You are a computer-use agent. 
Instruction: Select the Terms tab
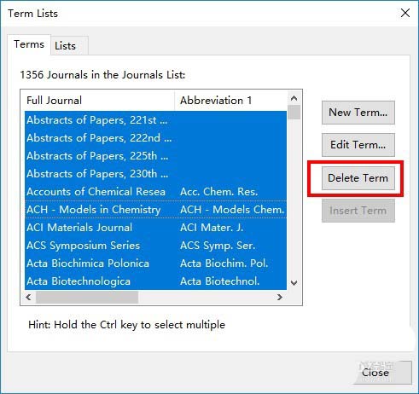coord(29,44)
